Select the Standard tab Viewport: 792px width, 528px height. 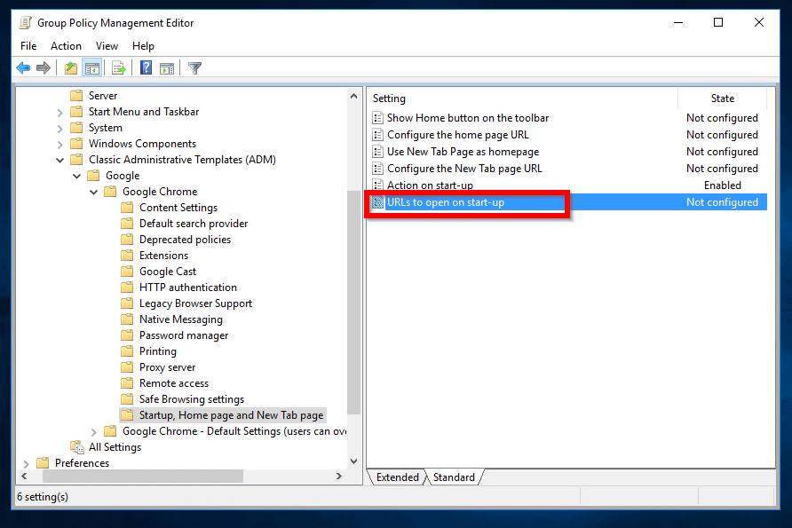coord(454,477)
